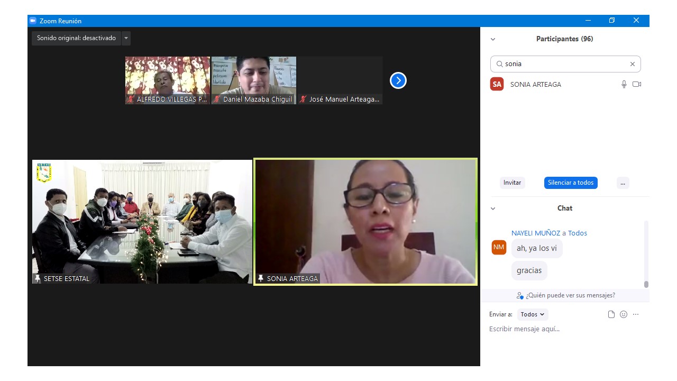This screenshot has width=677, height=381.
Task: Open the emoji picker in chat
Action: tap(624, 314)
